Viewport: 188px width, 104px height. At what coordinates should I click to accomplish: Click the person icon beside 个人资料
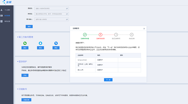[2, 10]
